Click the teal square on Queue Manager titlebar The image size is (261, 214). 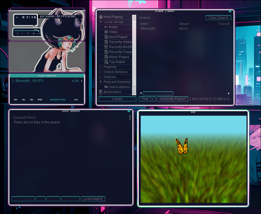coord(129,111)
